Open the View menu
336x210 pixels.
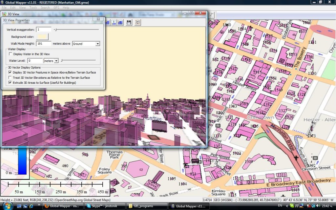22,8
